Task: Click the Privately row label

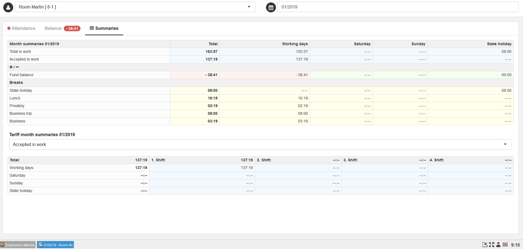Action: [x=17, y=106]
